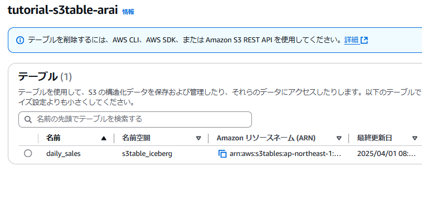Sort by ARN column arrow
Viewport: 422px width, 205px height.
(x=339, y=139)
